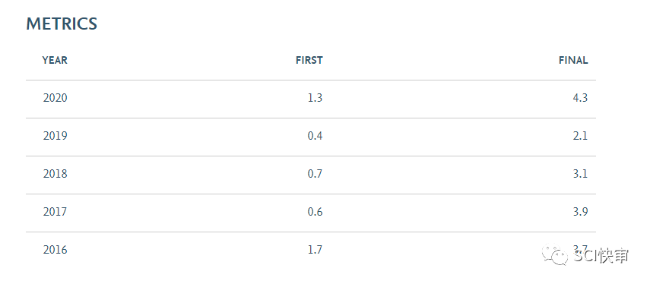Select the YEAR column header
Image resolution: width=650 pixels, height=284 pixels.
55,61
